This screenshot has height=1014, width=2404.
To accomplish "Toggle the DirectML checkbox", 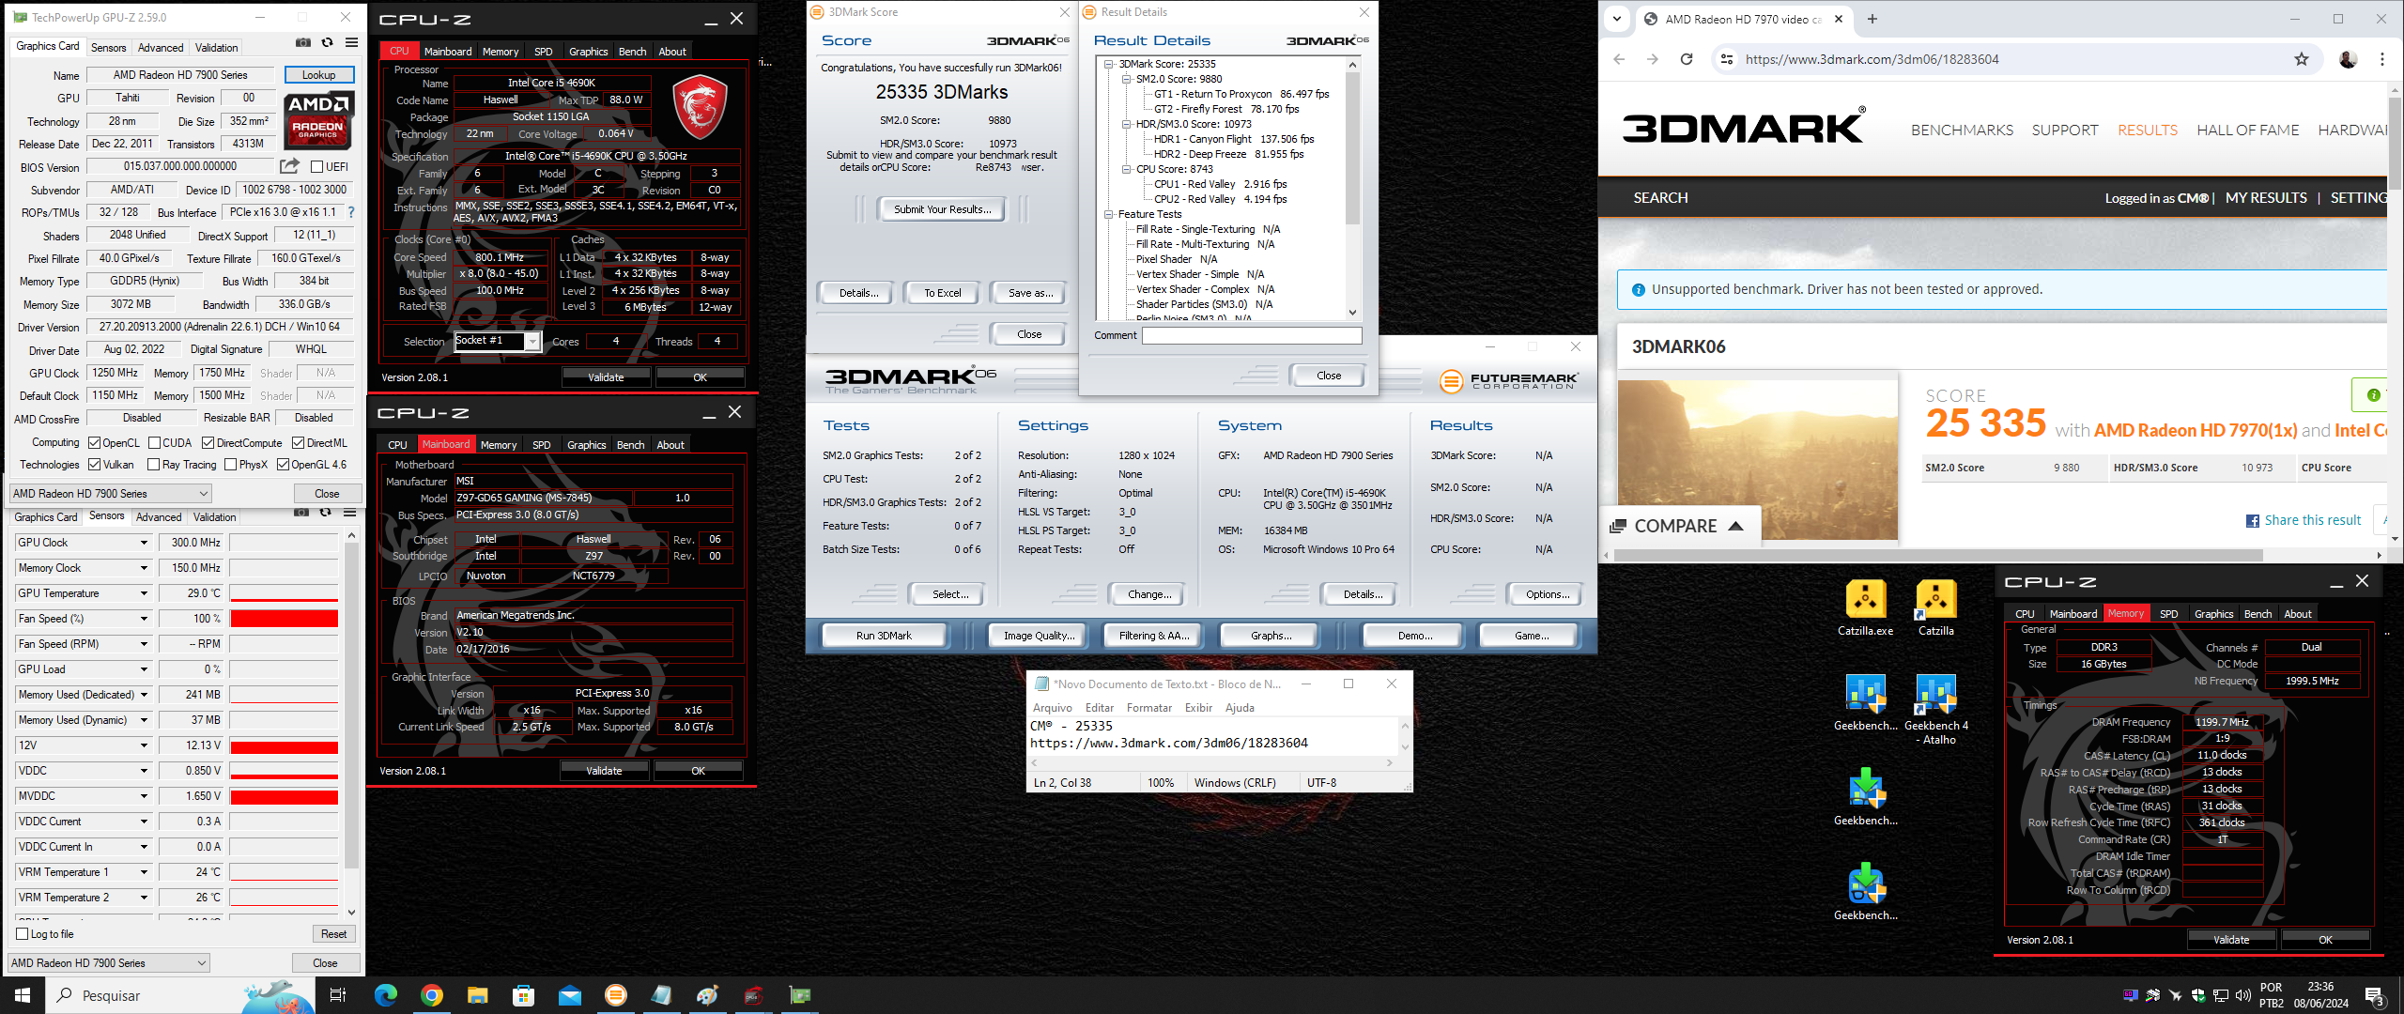I will point(298,443).
